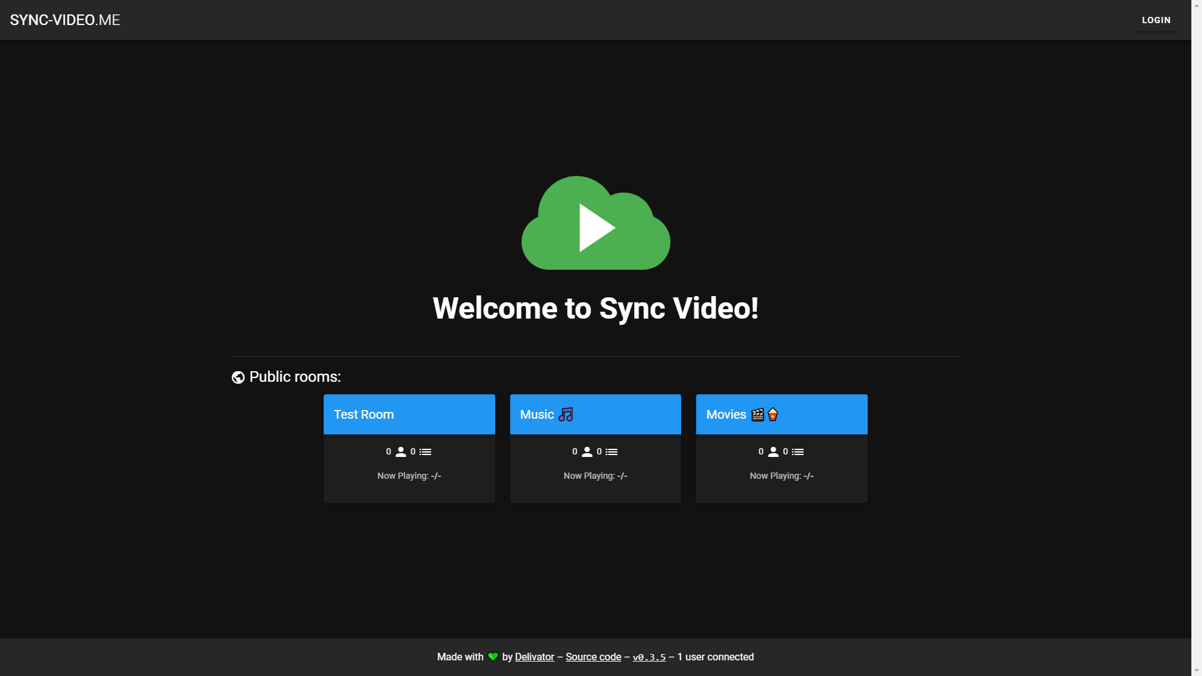Click the clapperboard emoji in Movies title

pos(758,414)
